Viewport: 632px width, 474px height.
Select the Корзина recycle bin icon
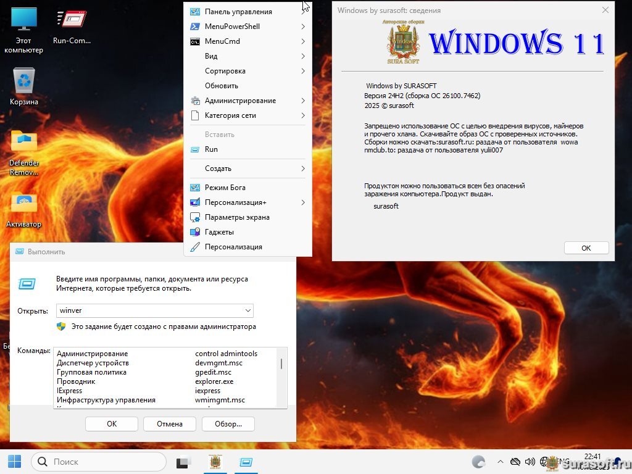(24, 86)
